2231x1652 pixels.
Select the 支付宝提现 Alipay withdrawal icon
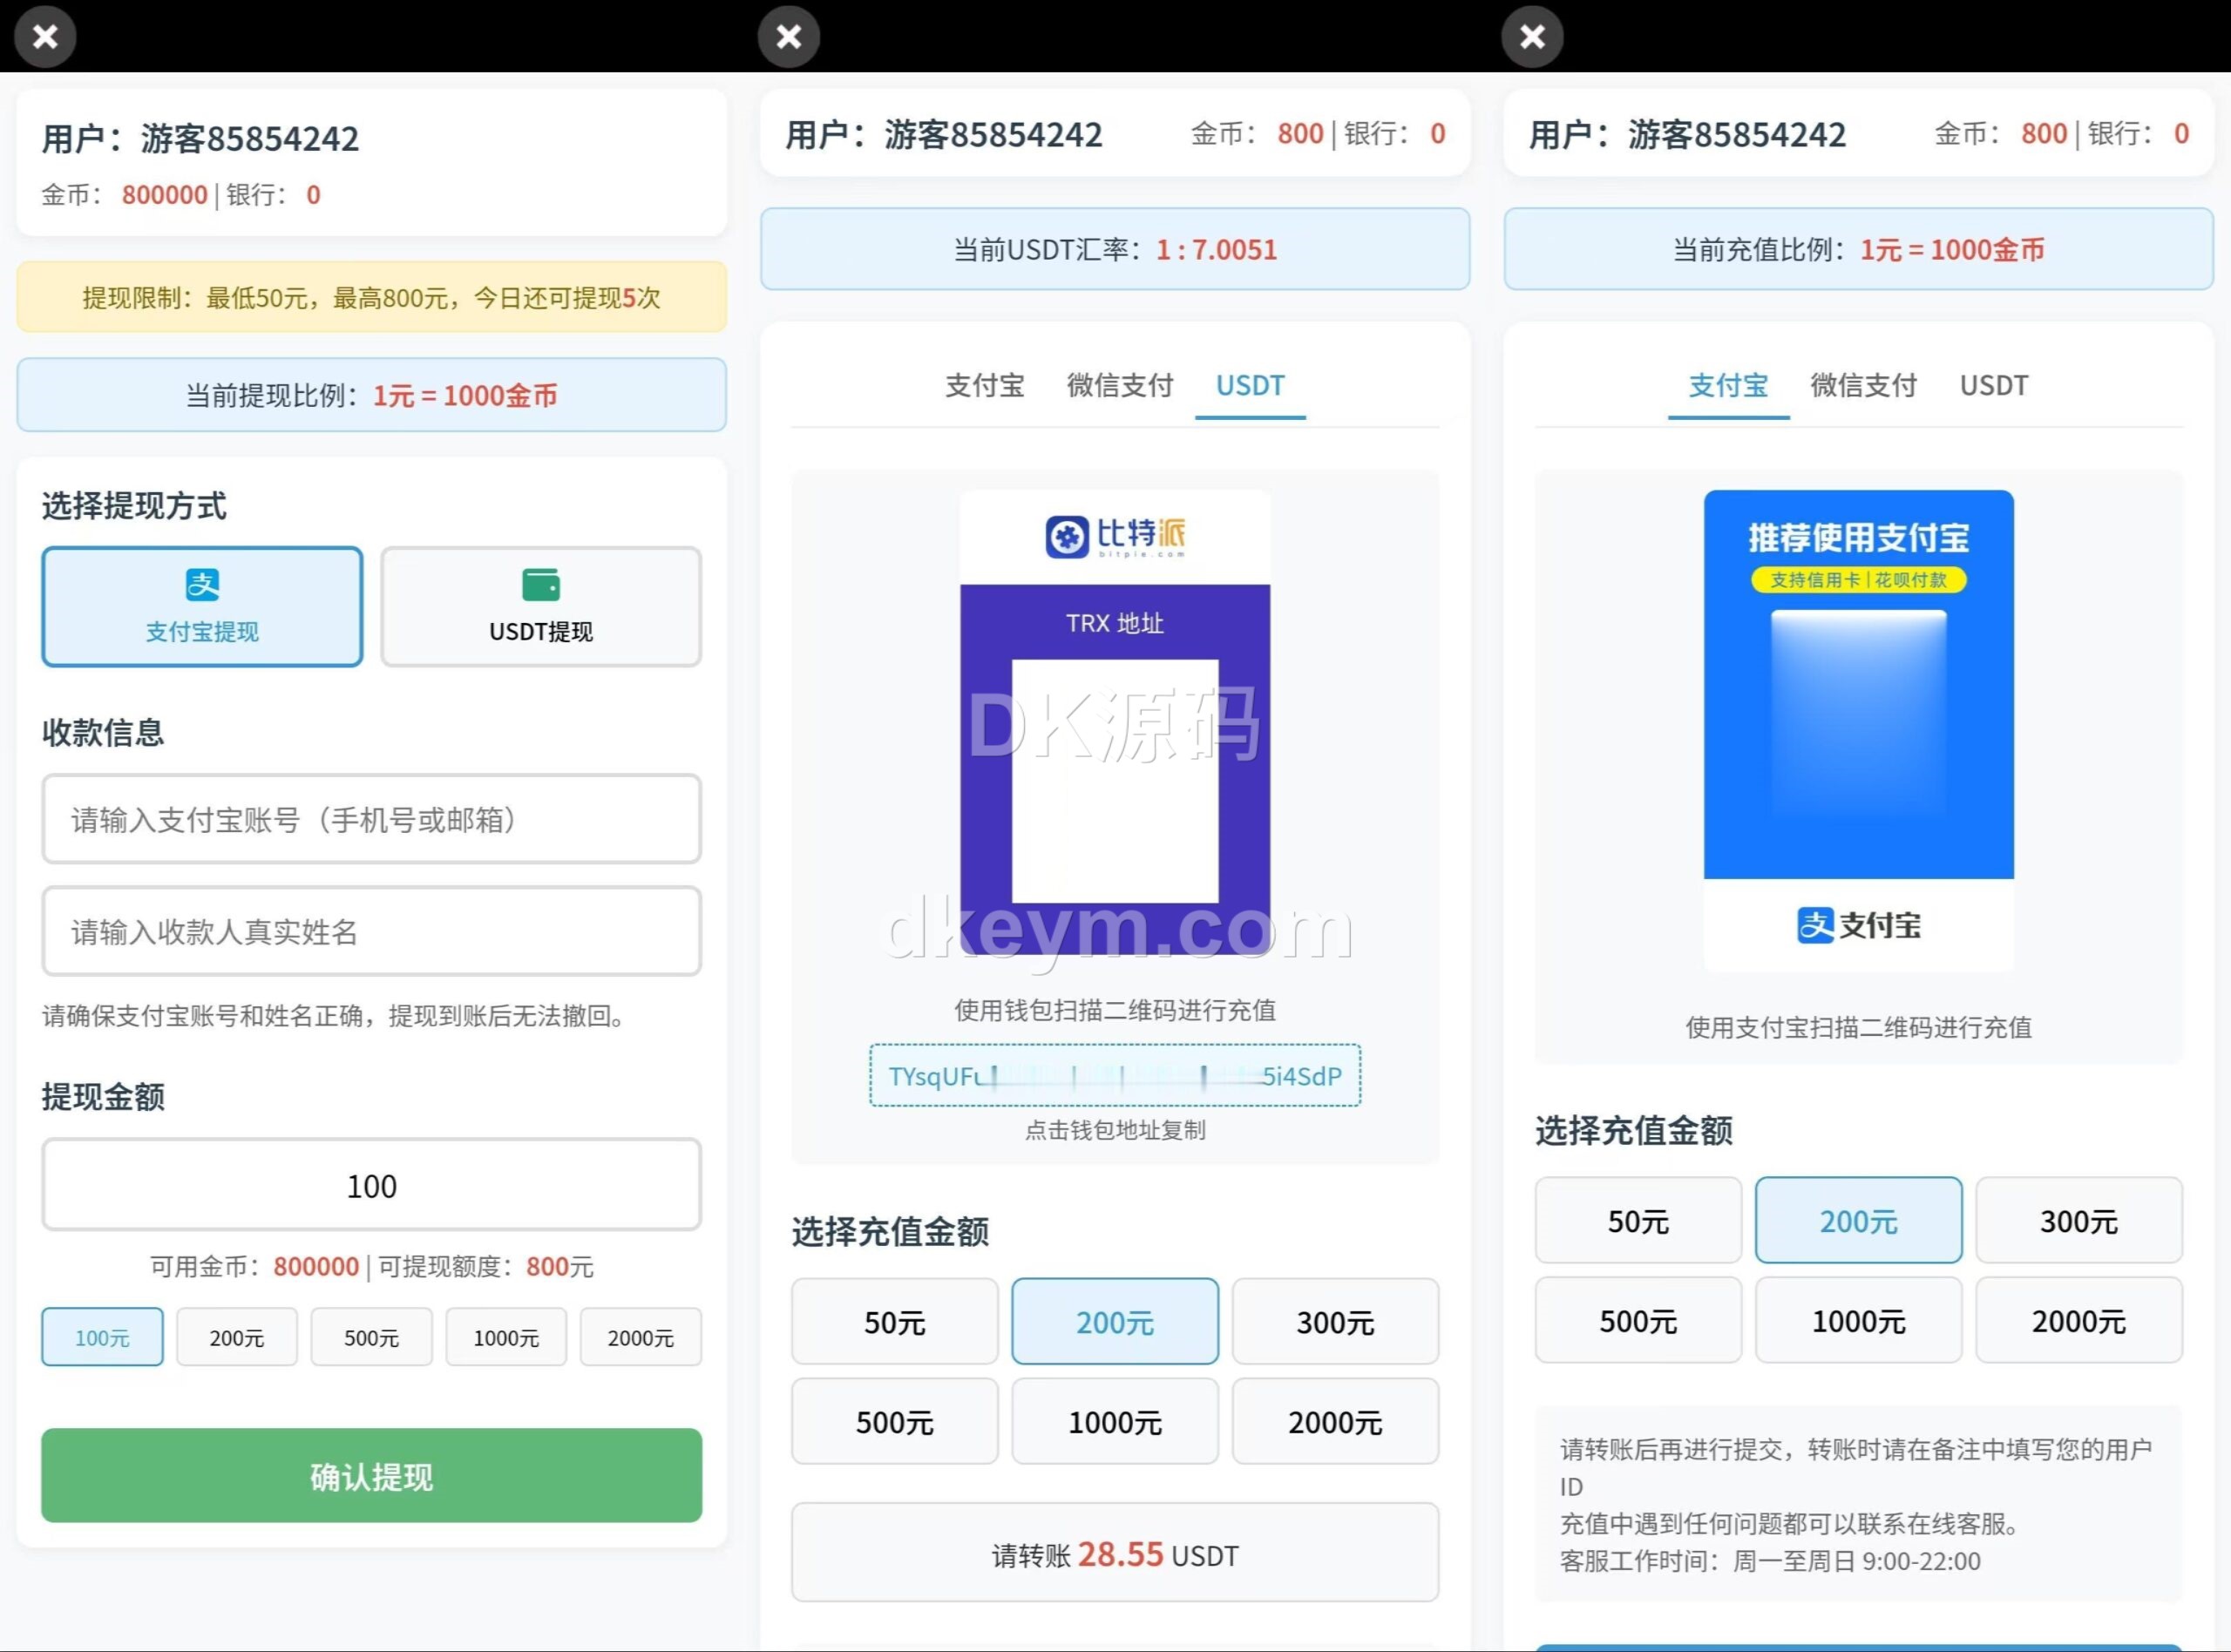coord(202,584)
